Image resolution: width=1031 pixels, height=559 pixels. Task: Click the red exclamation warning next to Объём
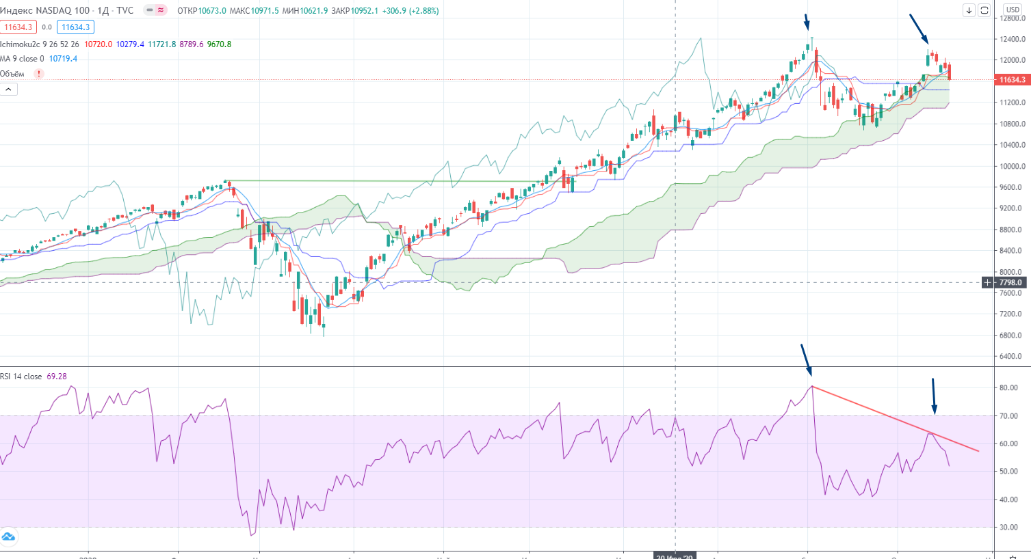tap(39, 74)
